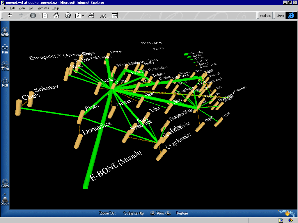
Task: Go to next viewpoint with right View arrow
Action: [x=168, y=213]
